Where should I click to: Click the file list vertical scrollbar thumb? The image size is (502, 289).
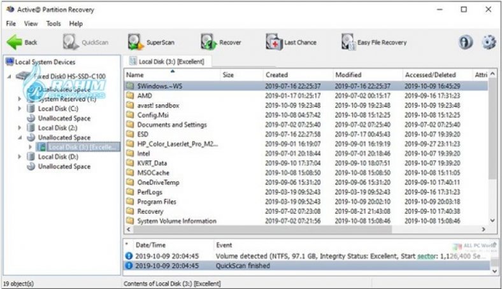[x=492, y=130]
